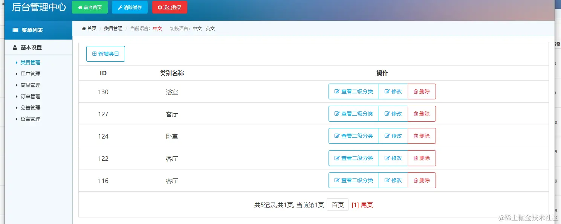Collapse the 基本设置 menu section
The width and height of the screenshot is (561, 224).
coord(38,47)
